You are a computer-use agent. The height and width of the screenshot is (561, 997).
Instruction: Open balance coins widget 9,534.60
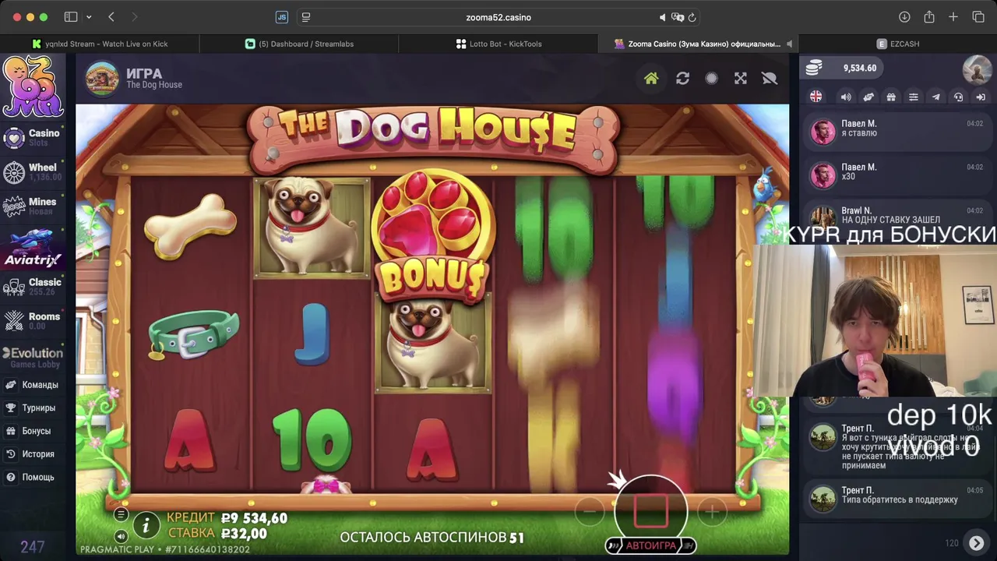point(841,68)
